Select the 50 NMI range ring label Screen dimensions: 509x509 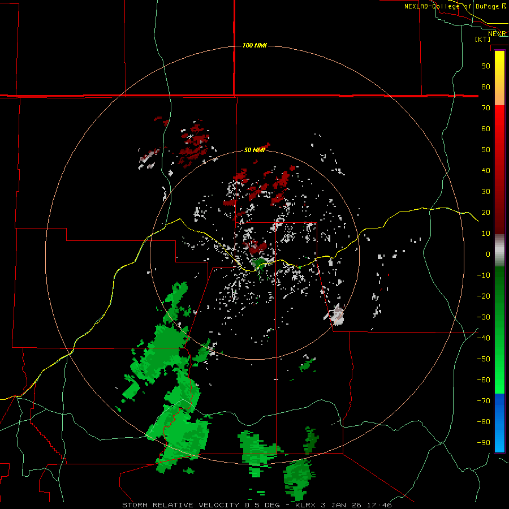click(x=255, y=150)
